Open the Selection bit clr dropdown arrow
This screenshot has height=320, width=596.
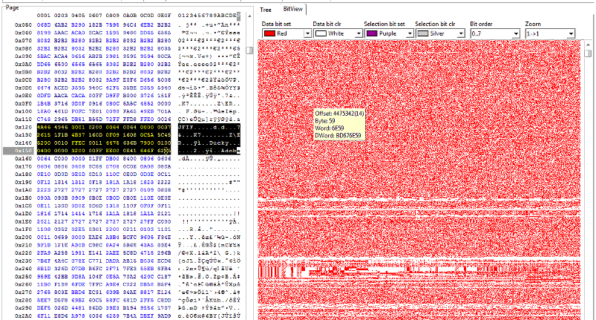click(460, 34)
